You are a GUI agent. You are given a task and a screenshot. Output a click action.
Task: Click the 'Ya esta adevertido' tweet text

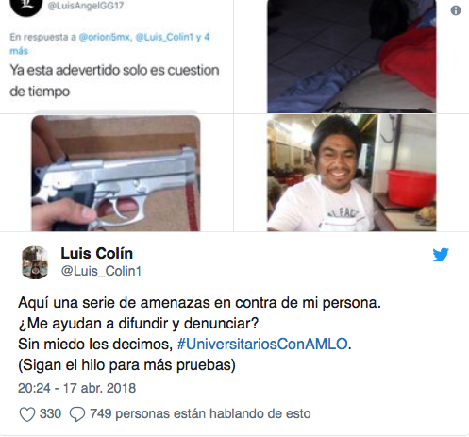(114, 80)
